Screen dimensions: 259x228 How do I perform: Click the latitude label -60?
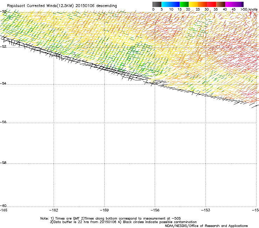point(3,206)
